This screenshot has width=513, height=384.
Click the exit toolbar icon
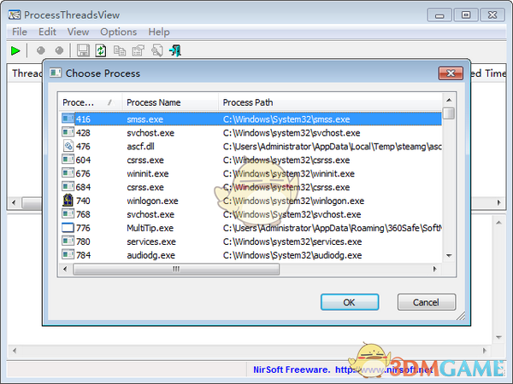click(175, 50)
